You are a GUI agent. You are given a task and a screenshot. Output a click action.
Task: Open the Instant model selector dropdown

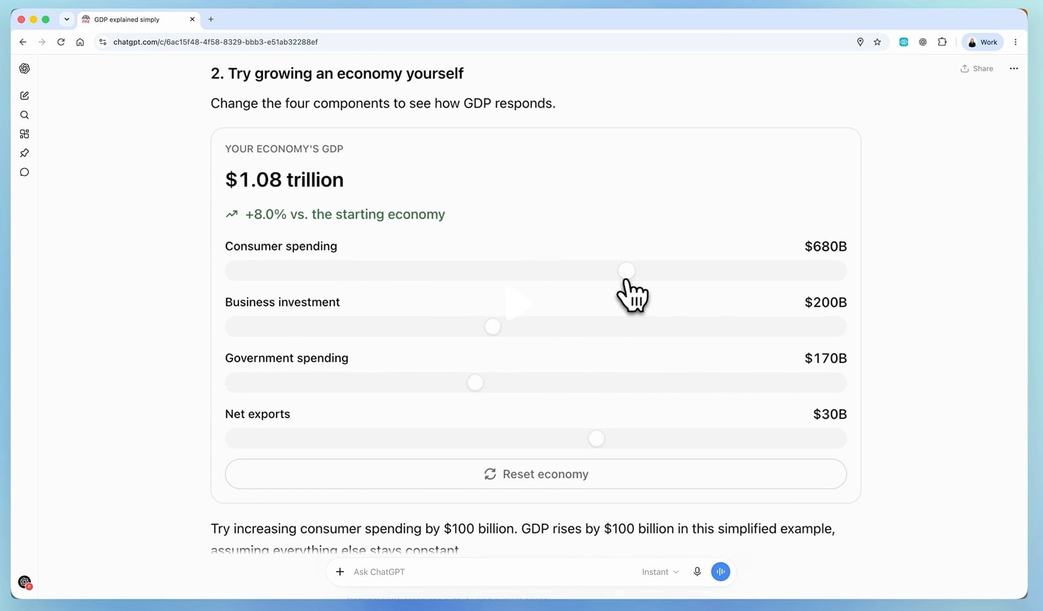pyautogui.click(x=660, y=572)
